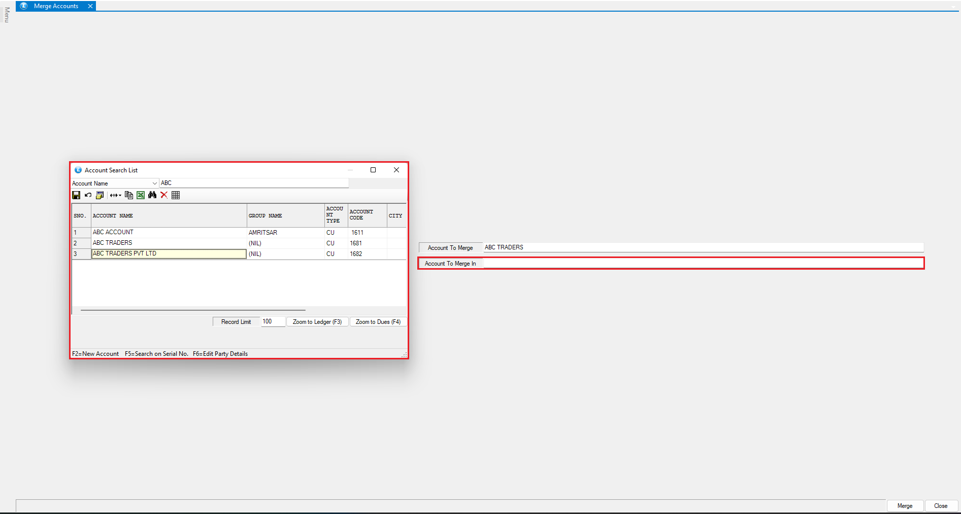
Task: Click the print preview toolbar icon
Action: 100,195
